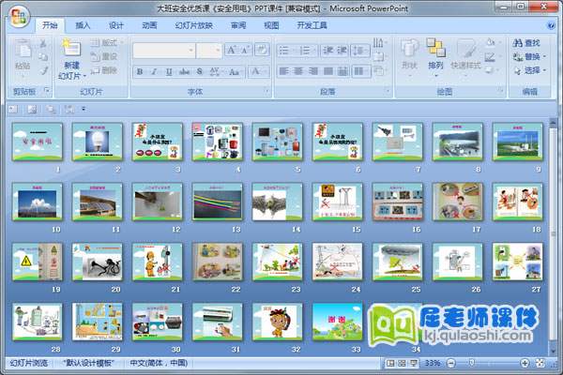Click the New Slide icon
Image resolution: width=563 pixels, height=375 pixels.
coord(71,48)
